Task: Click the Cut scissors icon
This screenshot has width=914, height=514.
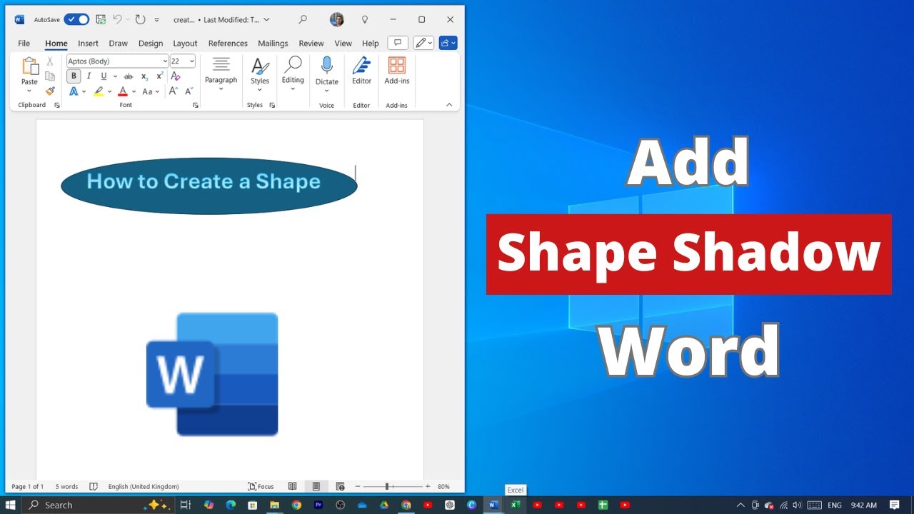Action: pyautogui.click(x=50, y=62)
